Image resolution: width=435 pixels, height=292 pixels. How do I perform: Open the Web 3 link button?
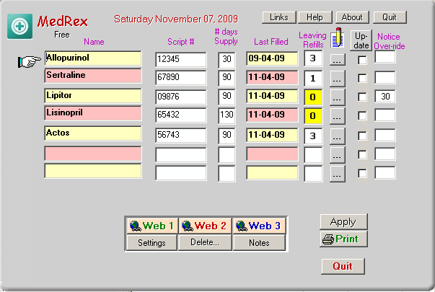259,226
